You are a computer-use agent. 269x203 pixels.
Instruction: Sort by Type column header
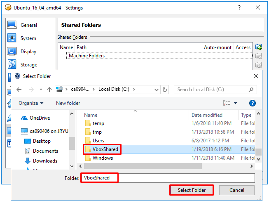click(x=246, y=115)
